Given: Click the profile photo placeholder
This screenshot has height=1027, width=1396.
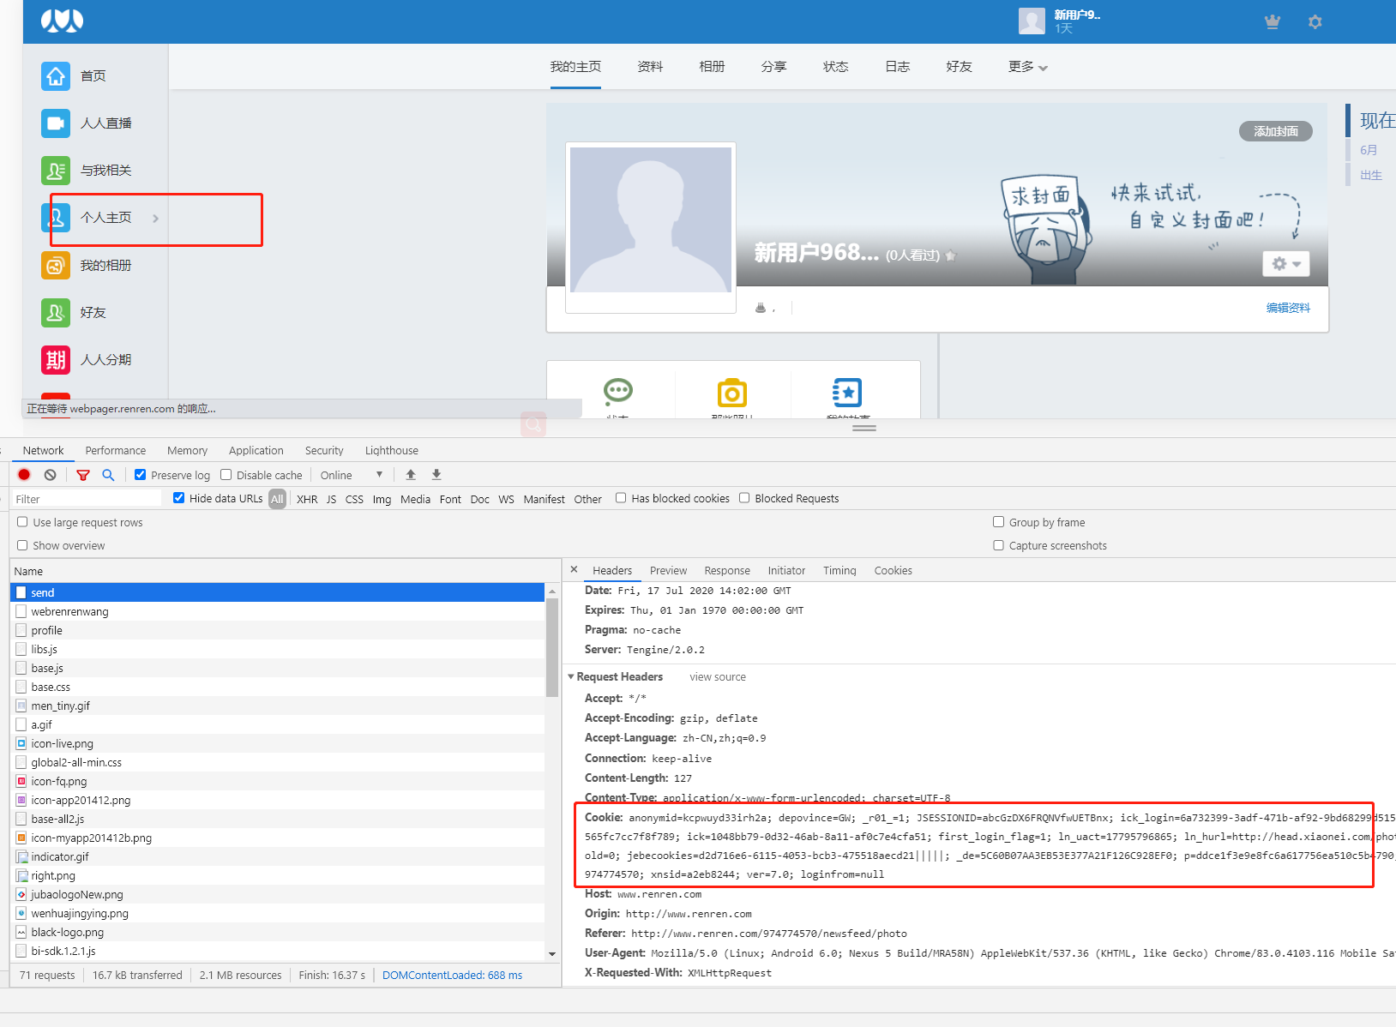Looking at the screenshot, I should (651, 219).
